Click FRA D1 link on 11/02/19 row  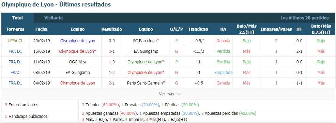click(15, 62)
